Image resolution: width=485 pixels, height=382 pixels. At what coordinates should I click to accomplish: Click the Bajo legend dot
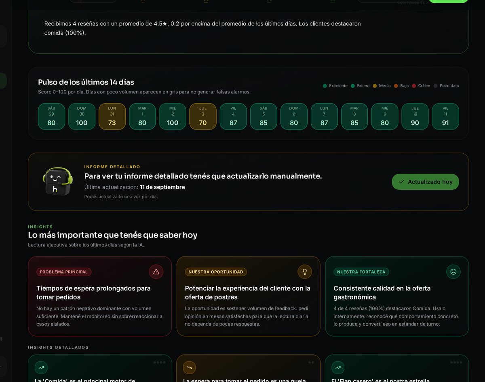(x=396, y=86)
